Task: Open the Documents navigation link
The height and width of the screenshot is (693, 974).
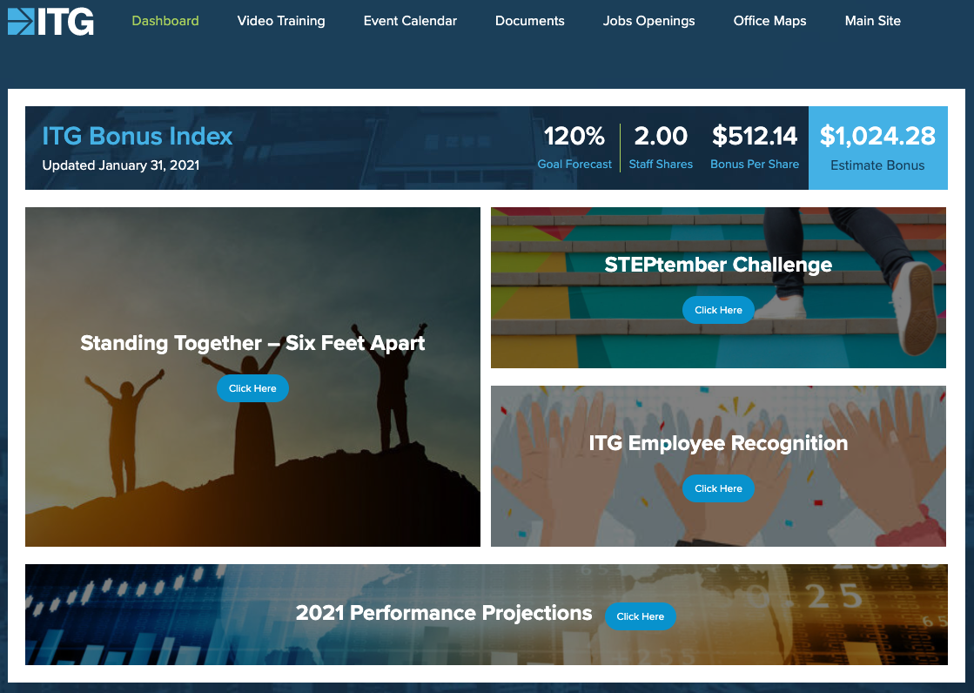Action: (530, 21)
